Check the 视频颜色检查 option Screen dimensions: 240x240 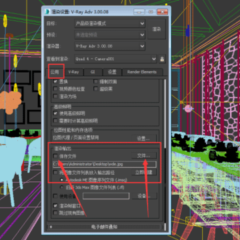click(x=55, y=89)
